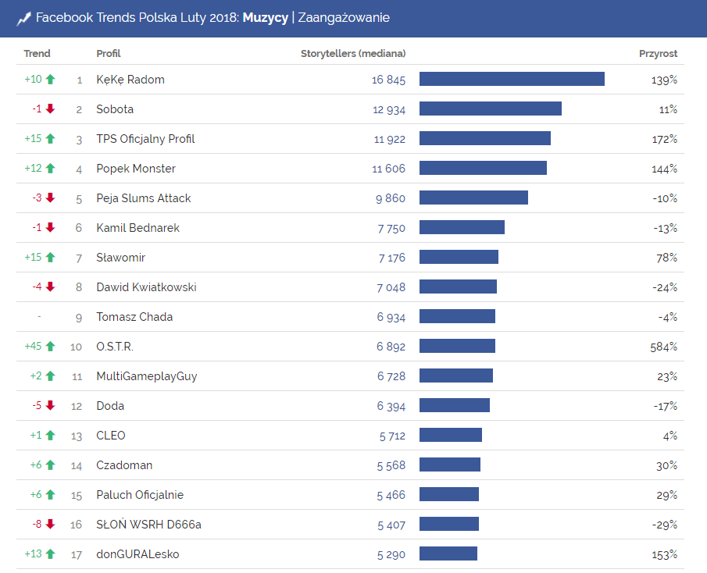Image resolution: width=707 pixels, height=573 pixels.
Task: Click the Profil column header
Action: 109,54
